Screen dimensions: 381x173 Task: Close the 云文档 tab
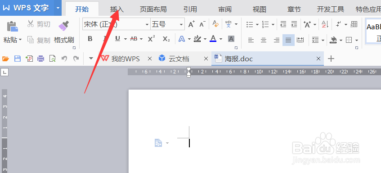[x=206, y=59]
